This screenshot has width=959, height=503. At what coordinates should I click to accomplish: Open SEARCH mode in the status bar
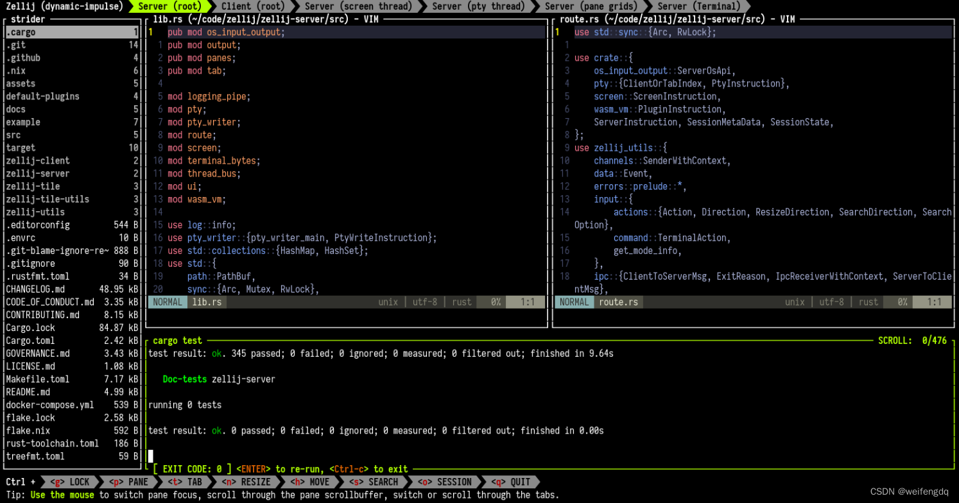click(x=373, y=481)
